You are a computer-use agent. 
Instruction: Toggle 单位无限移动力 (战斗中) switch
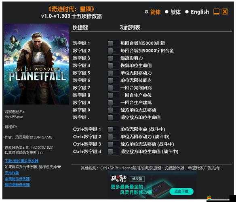coord(113,137)
